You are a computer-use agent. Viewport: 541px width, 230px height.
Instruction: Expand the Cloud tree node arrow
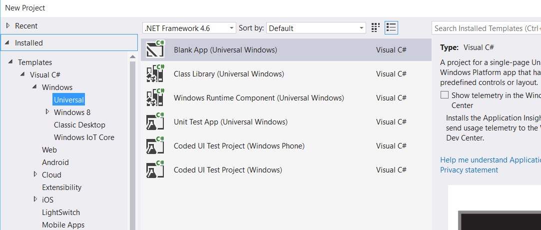click(35, 174)
